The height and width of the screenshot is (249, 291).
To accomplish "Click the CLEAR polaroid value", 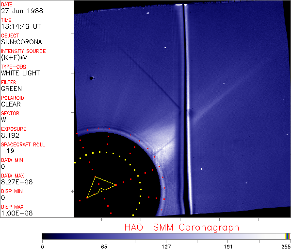I will click(11, 105).
